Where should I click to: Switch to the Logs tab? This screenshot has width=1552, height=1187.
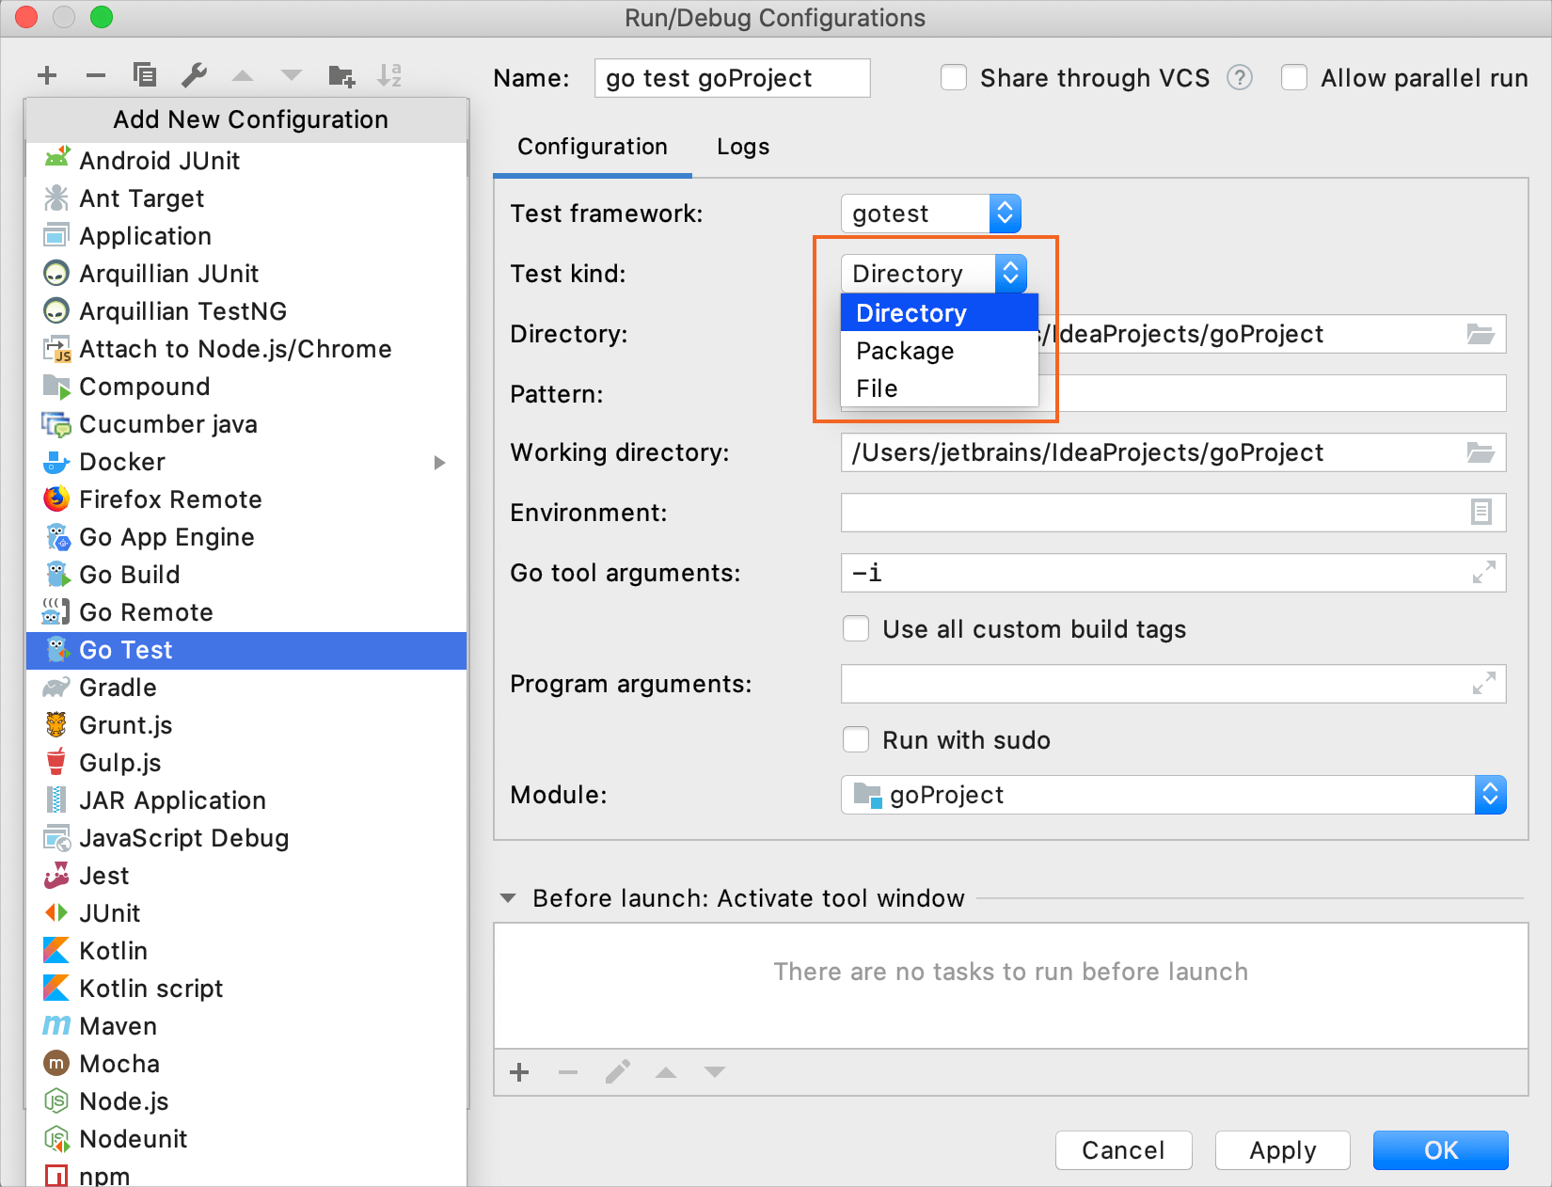click(743, 147)
